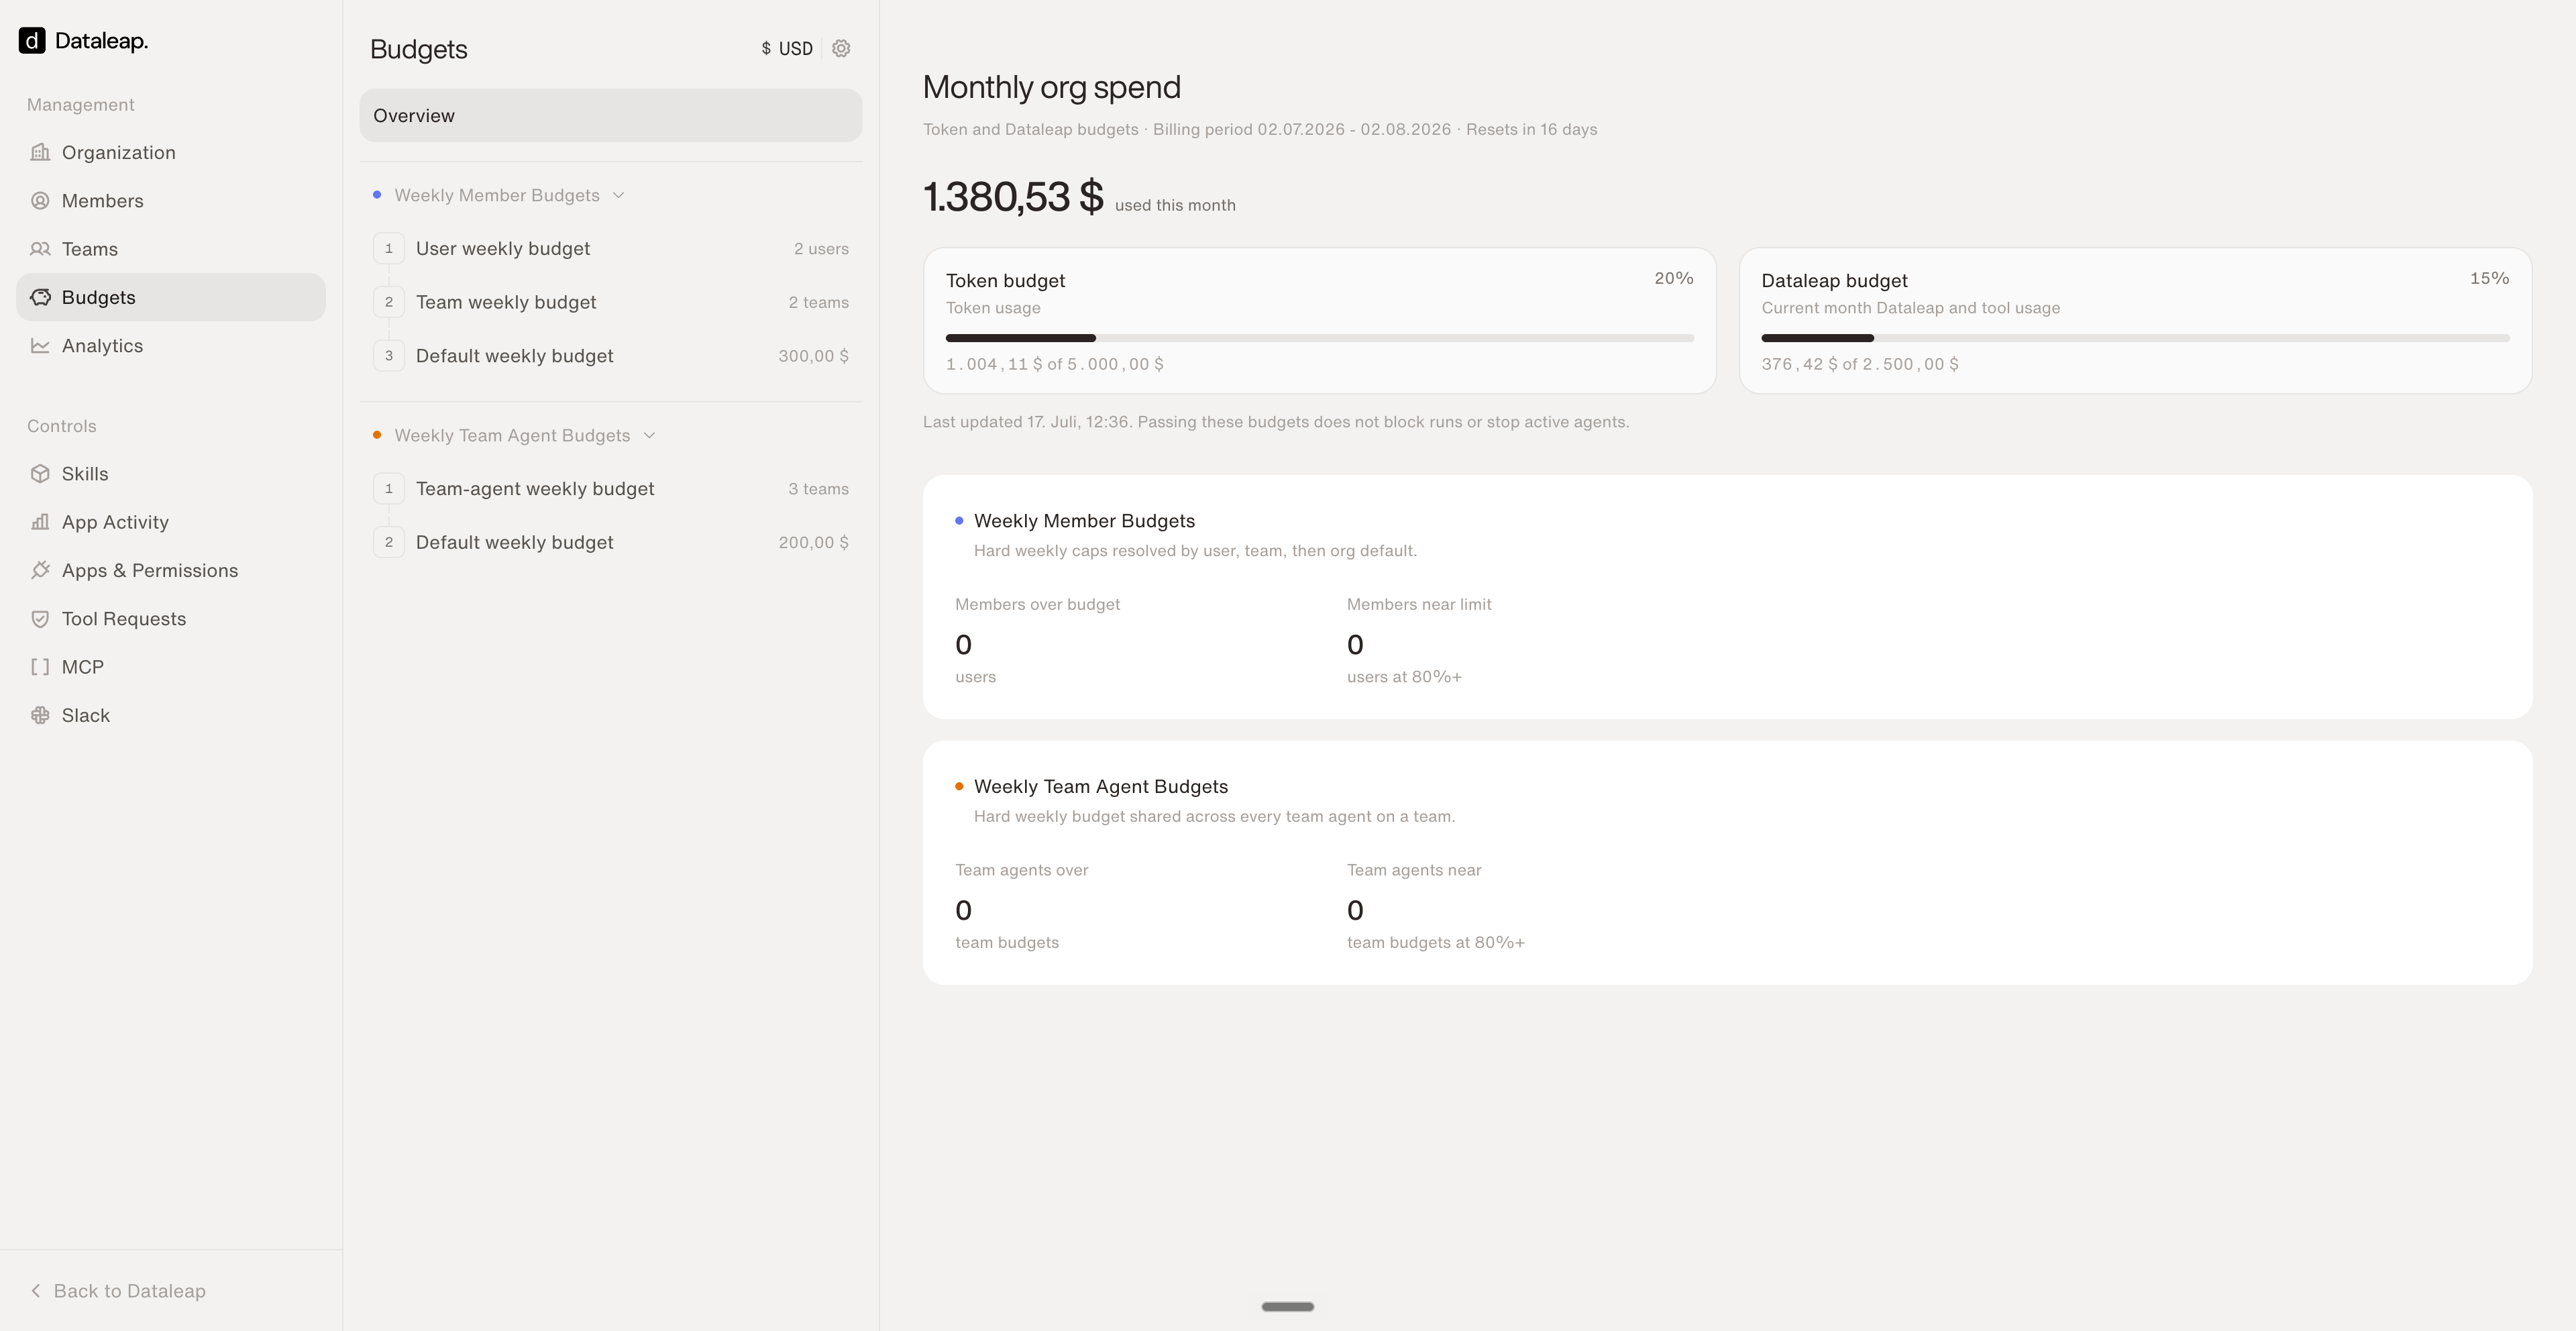Select the Overview tab in Budgets
Image resolution: width=2576 pixels, height=1331 pixels.
(x=611, y=115)
